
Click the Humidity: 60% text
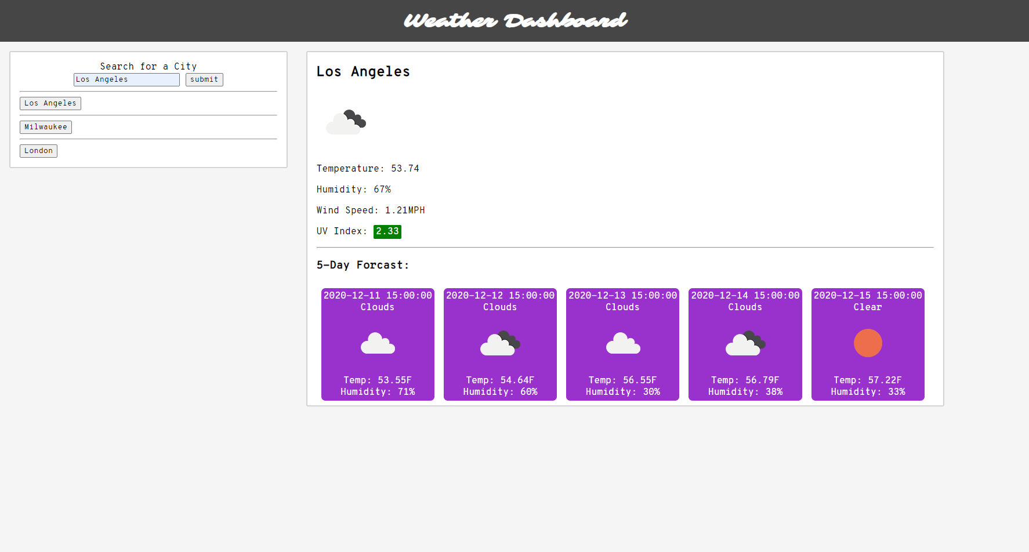500,392
